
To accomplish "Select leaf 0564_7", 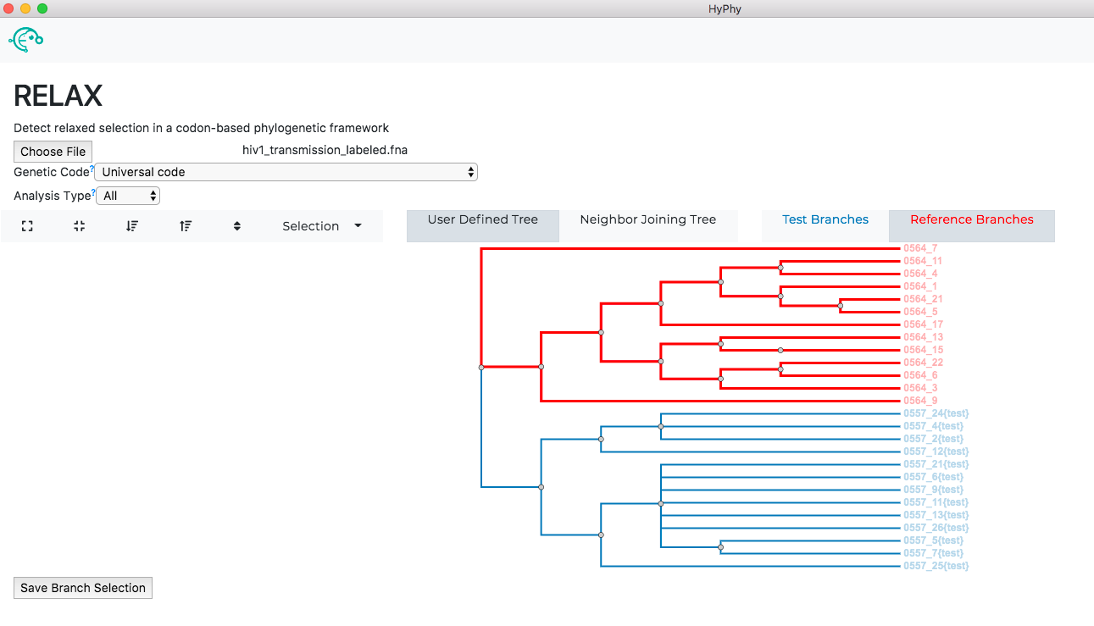I will [x=920, y=248].
